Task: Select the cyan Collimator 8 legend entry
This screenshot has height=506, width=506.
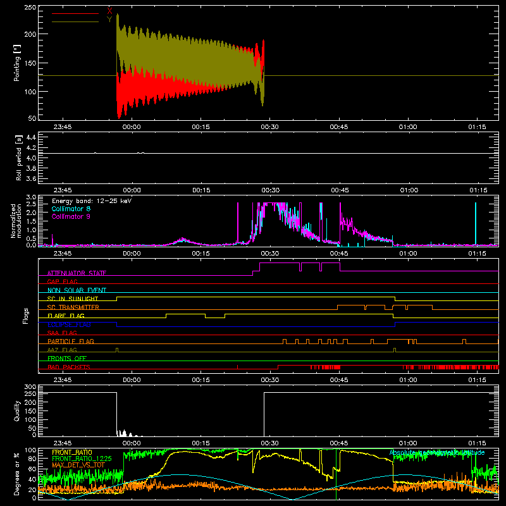Action: point(71,209)
